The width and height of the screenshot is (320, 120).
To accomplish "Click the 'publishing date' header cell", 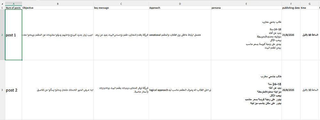I will [291, 8].
